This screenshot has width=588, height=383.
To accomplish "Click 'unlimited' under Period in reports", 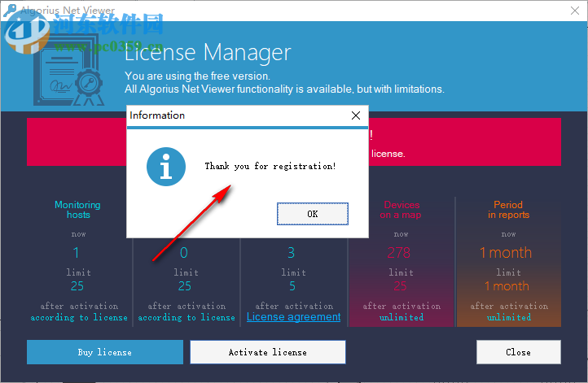I will click(509, 317).
